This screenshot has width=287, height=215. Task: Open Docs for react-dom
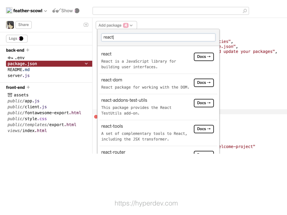point(204,83)
